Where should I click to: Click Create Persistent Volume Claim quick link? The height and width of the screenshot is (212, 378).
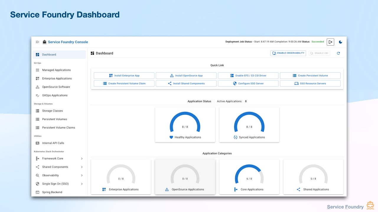[124, 84]
